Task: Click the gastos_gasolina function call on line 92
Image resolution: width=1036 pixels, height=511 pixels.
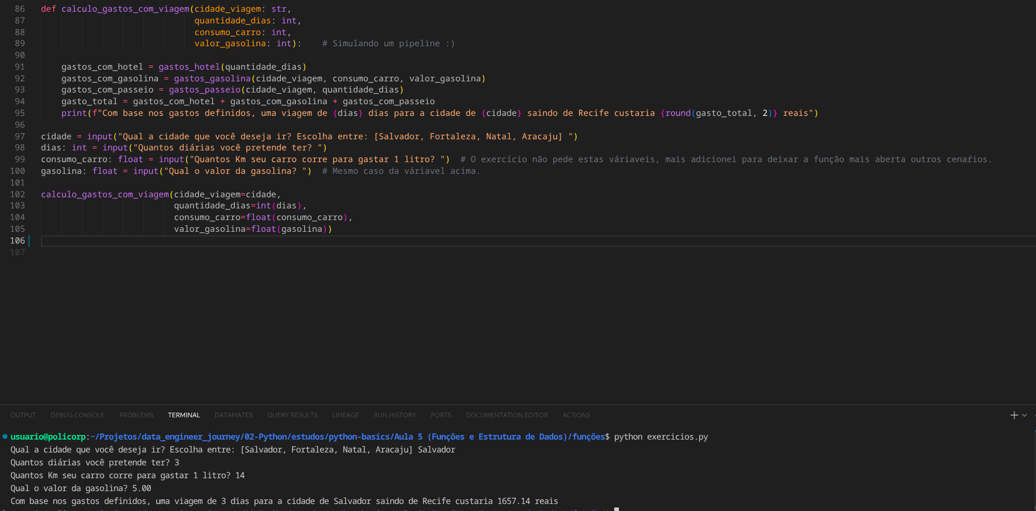Action: point(329,78)
